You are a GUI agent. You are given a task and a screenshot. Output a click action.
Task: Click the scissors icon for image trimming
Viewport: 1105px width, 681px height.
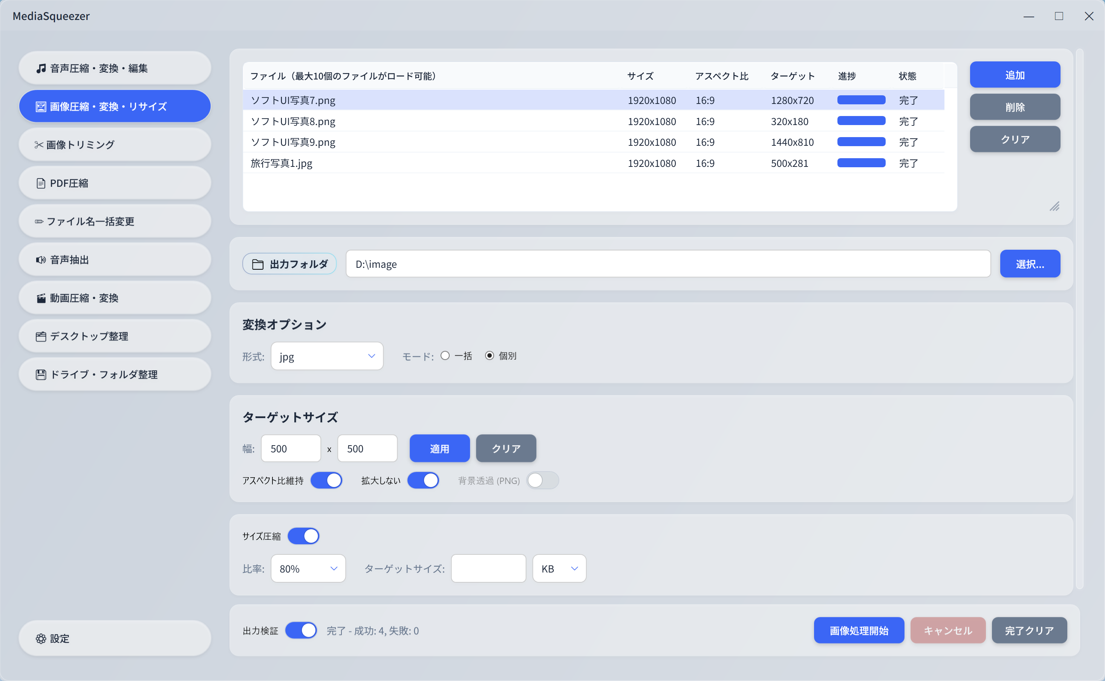[x=39, y=145]
